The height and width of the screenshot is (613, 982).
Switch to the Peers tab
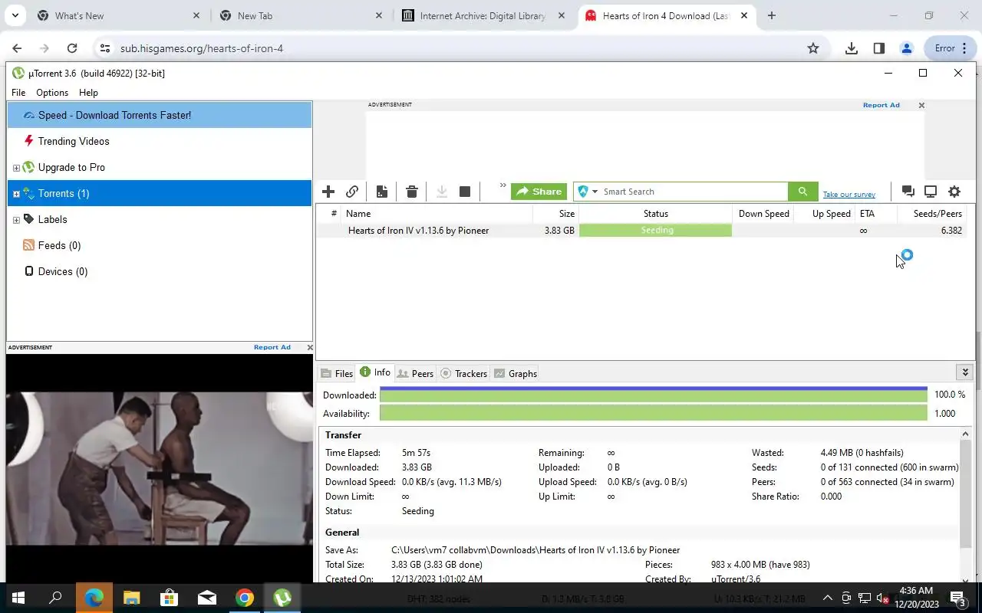point(415,373)
